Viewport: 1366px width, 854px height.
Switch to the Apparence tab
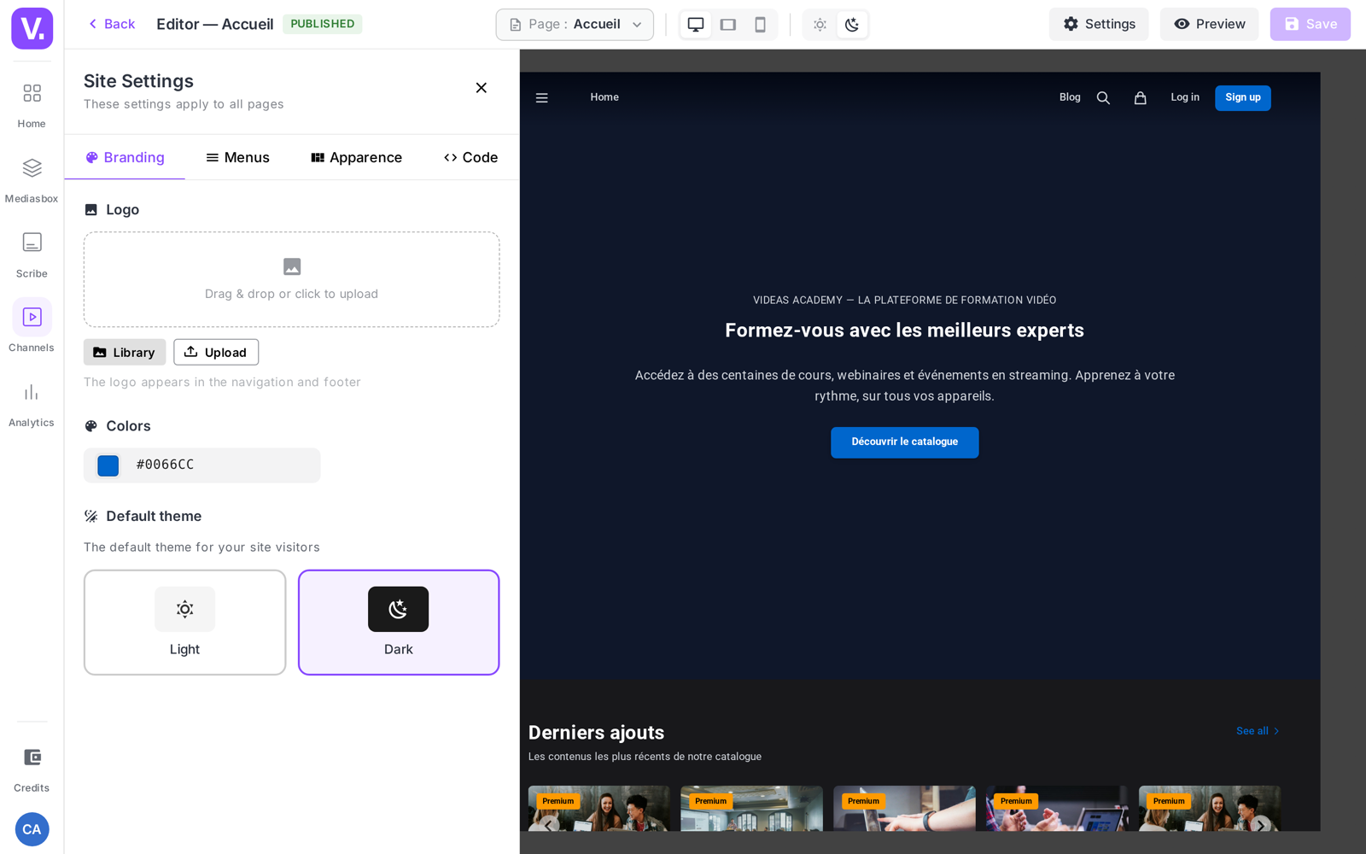[x=357, y=158]
